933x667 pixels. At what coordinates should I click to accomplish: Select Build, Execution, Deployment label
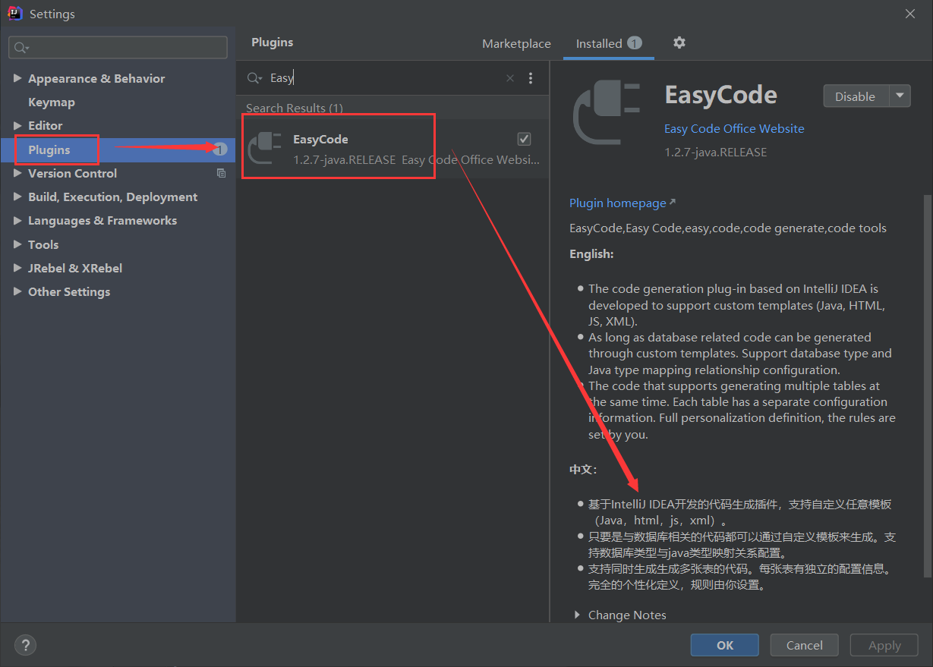pos(112,197)
